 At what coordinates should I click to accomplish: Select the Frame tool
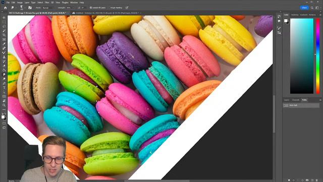pyautogui.click(x=4, y=39)
